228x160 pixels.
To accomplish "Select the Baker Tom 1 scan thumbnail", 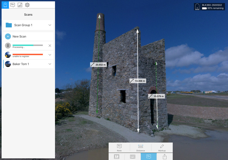I will 8,64.
